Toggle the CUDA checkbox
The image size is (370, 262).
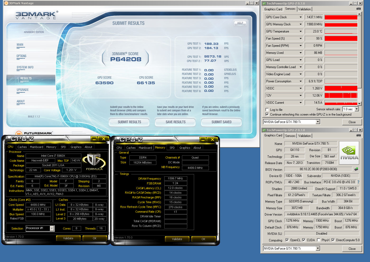pyautogui.click(x=304, y=240)
